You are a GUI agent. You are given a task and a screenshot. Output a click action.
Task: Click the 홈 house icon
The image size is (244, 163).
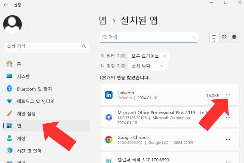[9, 64]
